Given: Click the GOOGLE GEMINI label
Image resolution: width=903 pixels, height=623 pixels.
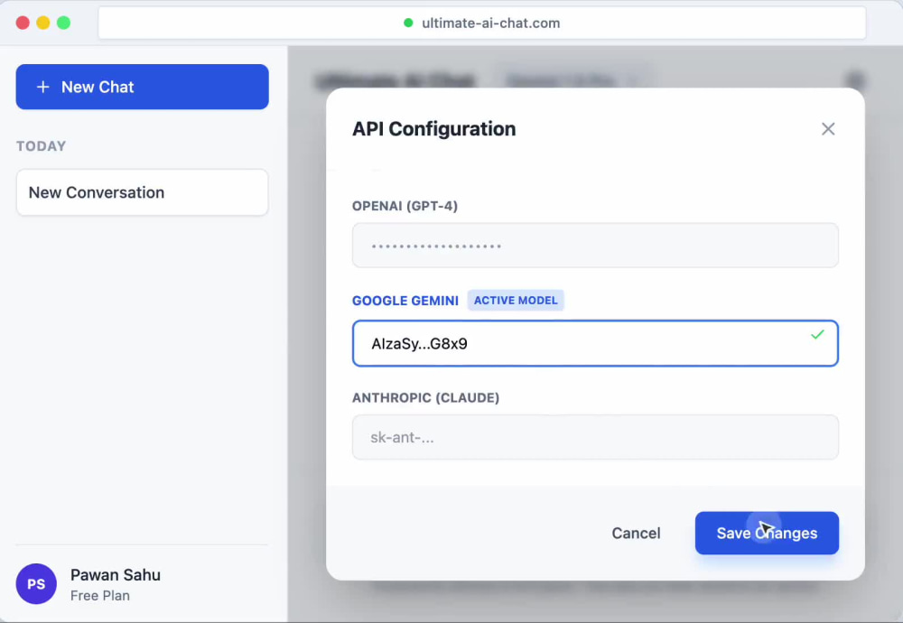Looking at the screenshot, I should (x=405, y=301).
